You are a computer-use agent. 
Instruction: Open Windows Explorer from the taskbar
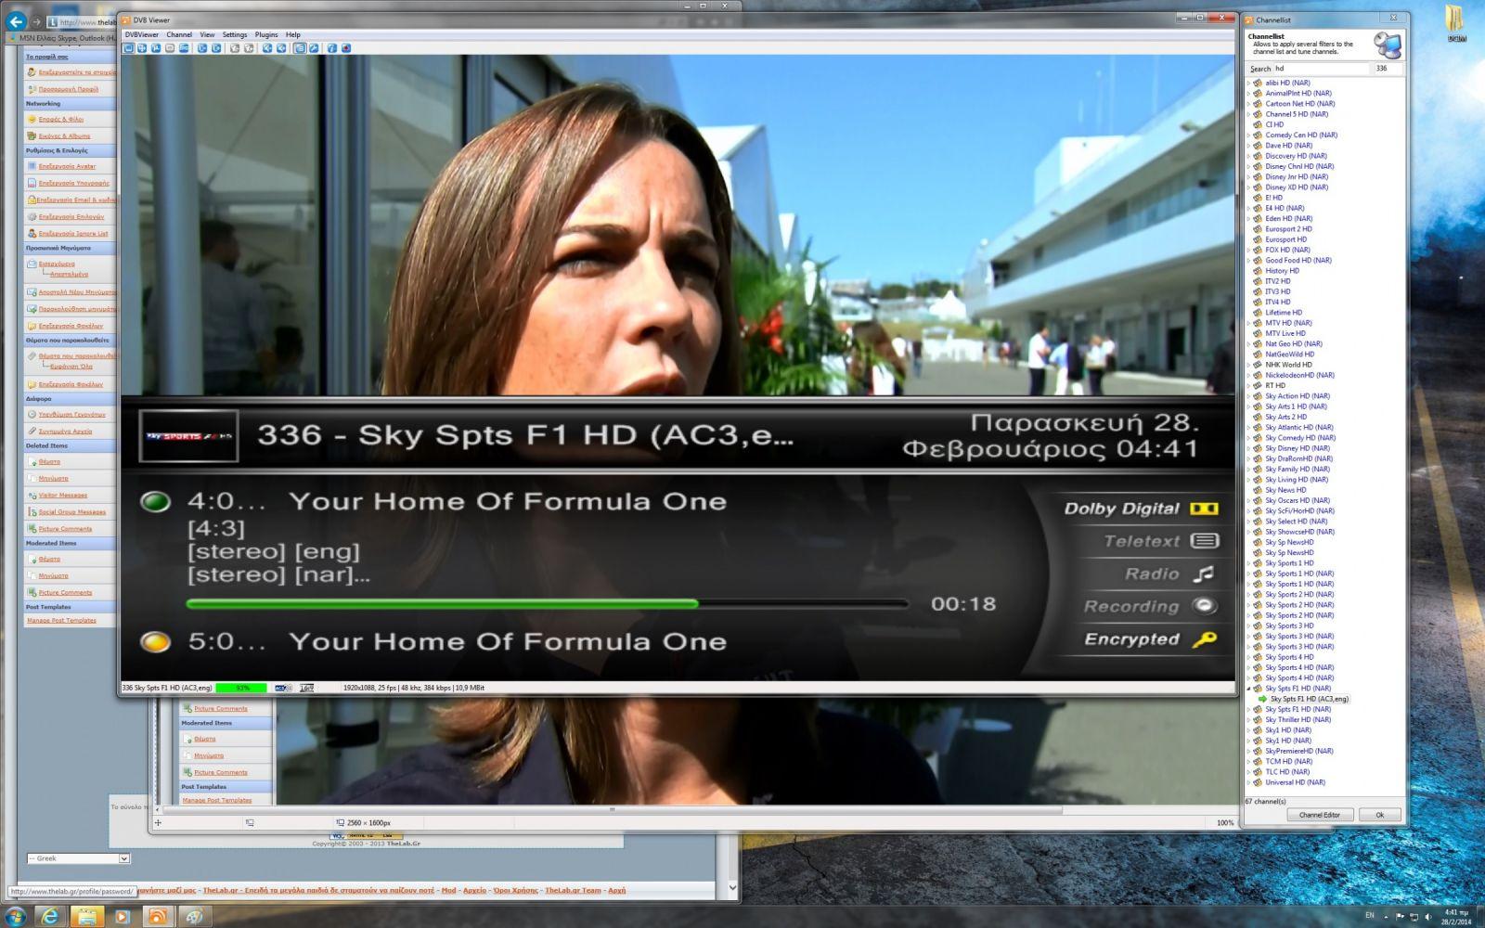(86, 917)
